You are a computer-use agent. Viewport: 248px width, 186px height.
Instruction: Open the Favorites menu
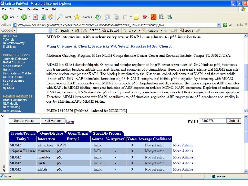coord(32,9)
